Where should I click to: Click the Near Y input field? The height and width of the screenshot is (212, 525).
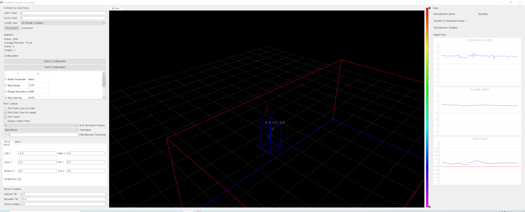37,162
